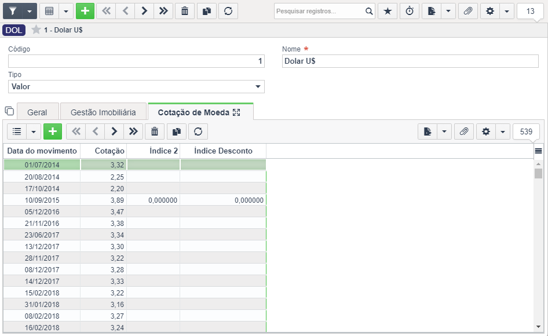
Task: Go to next record in top toolbar
Action: [x=144, y=11]
